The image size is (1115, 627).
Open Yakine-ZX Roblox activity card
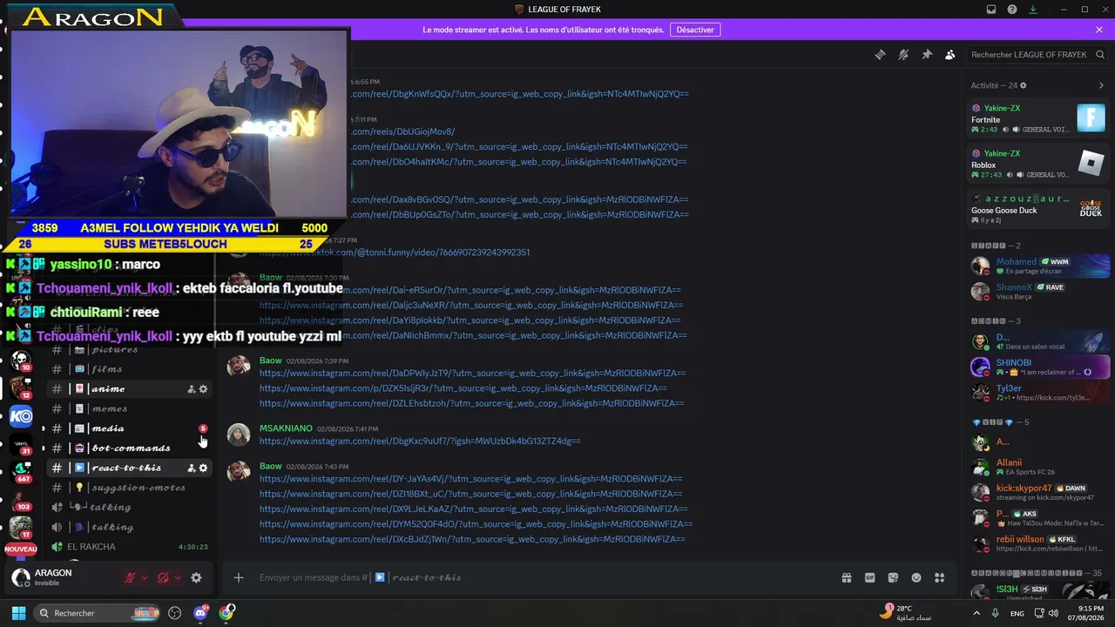(x=1038, y=164)
